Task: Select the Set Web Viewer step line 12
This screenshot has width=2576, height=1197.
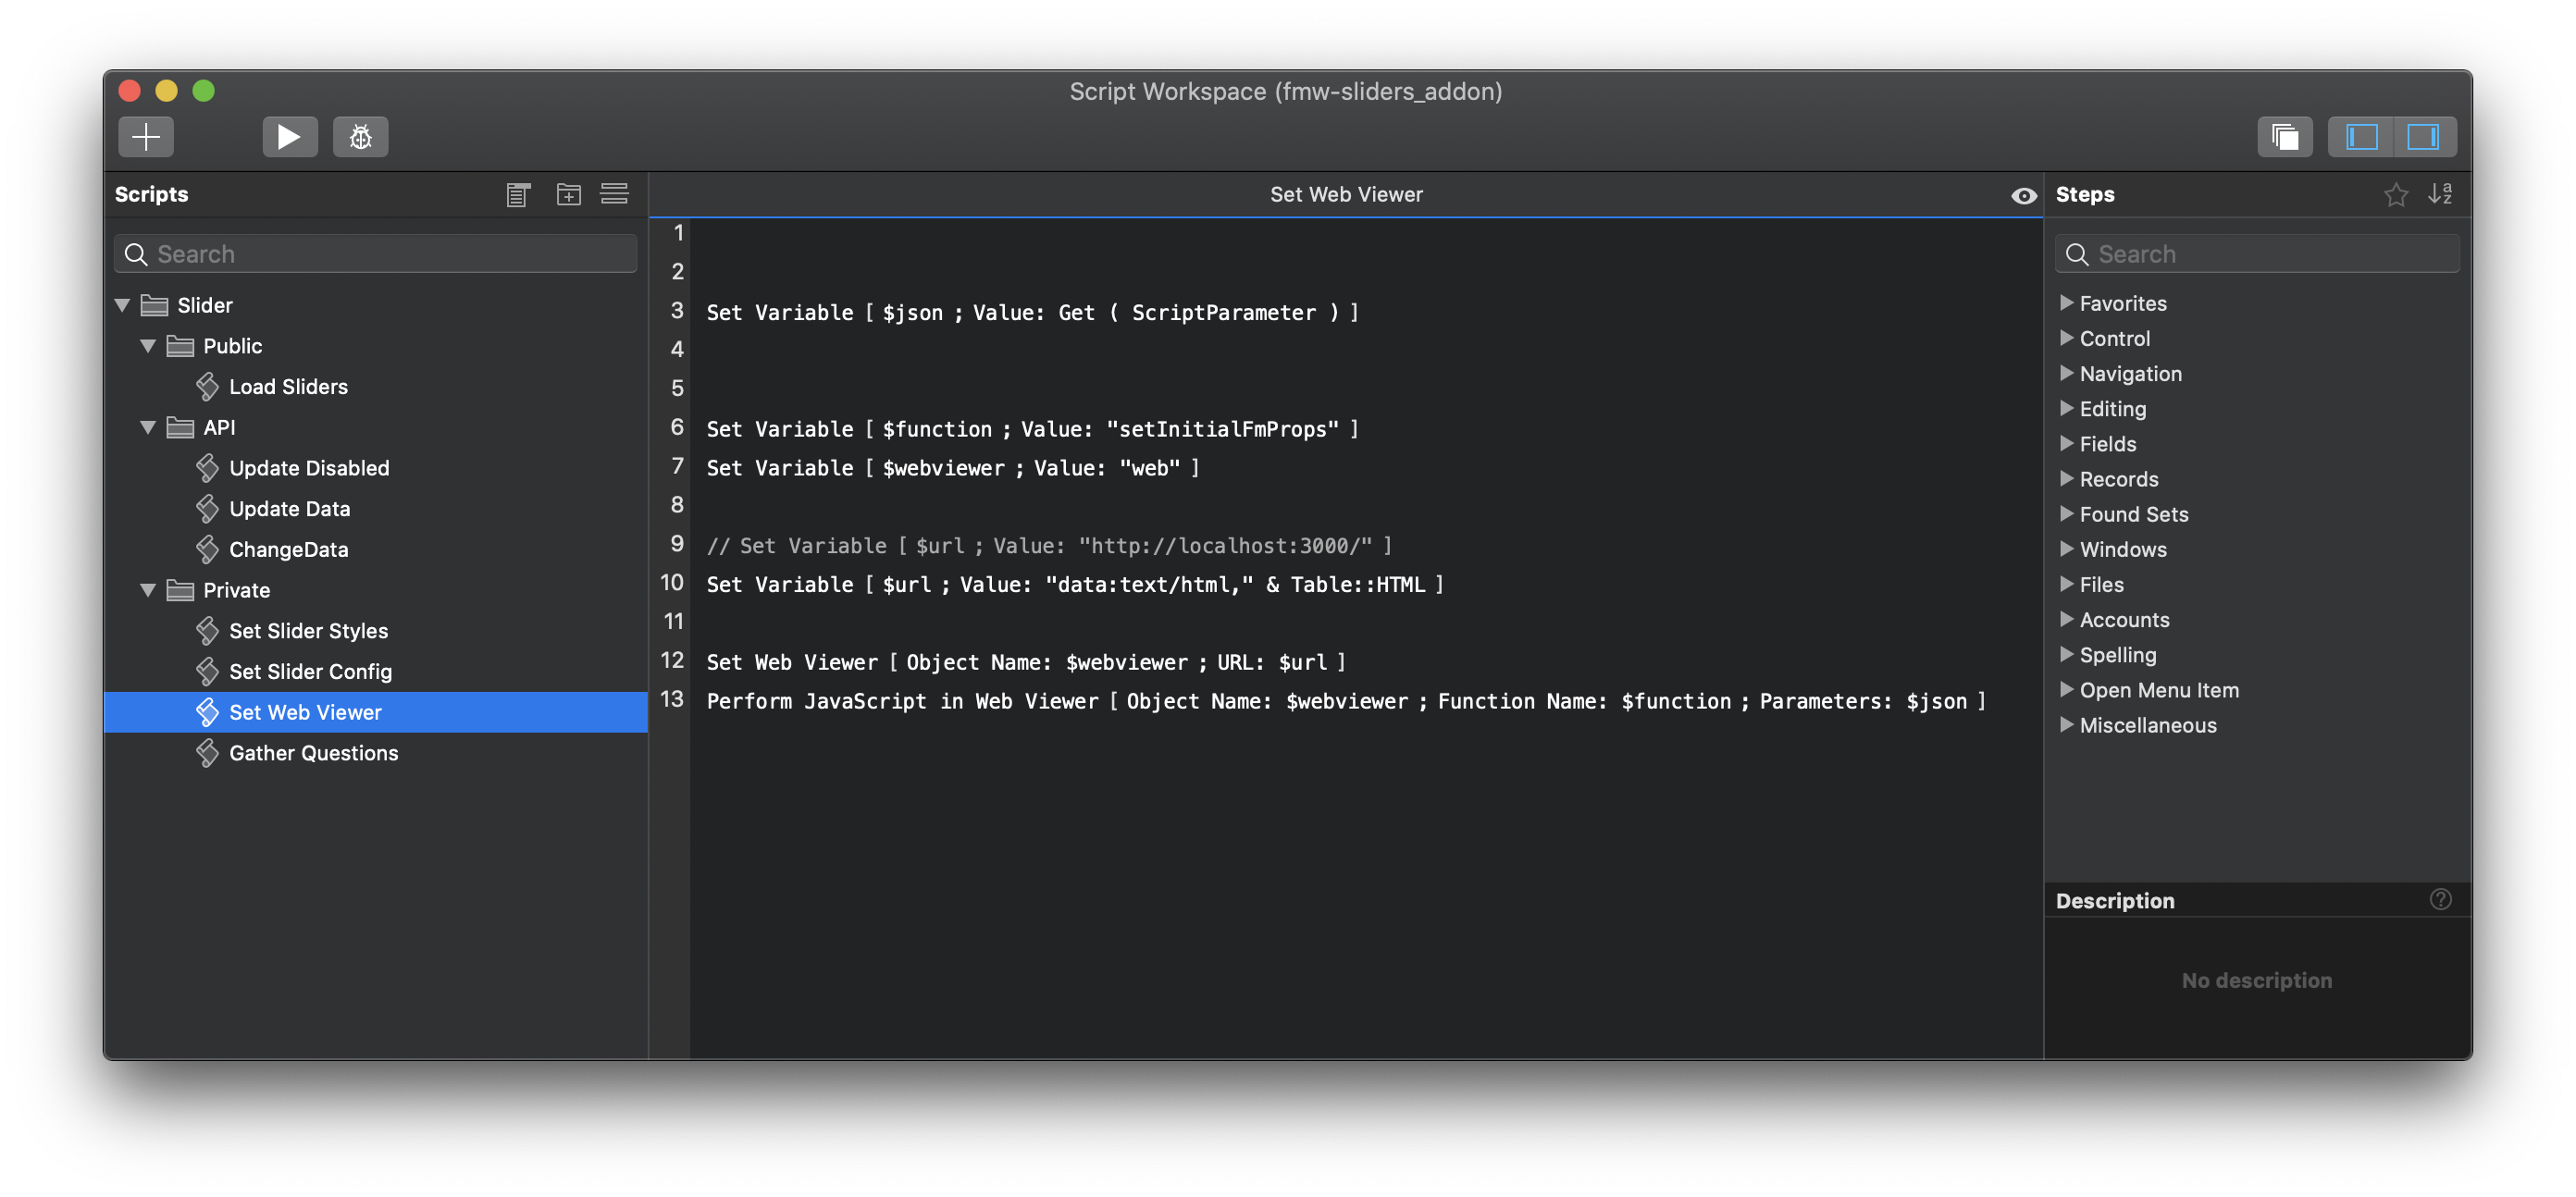Action: pos(1026,662)
